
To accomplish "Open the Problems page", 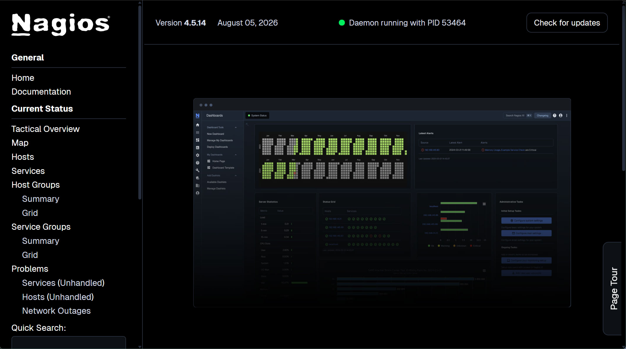I will [x=30, y=269].
